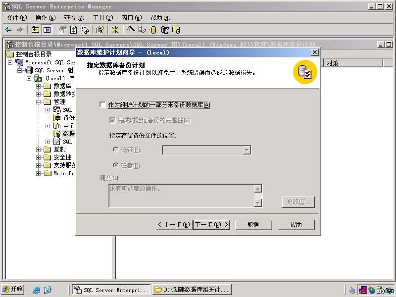Expand the 数据库 folder node
The image size is (396, 297).
(x=39, y=86)
